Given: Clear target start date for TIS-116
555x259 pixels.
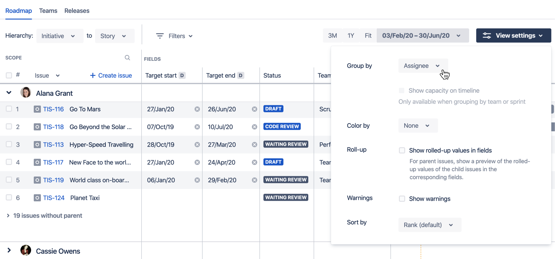Looking at the screenshot, I should (x=197, y=109).
